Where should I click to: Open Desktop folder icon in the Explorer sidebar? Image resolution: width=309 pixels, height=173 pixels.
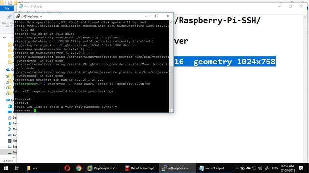(10, 112)
